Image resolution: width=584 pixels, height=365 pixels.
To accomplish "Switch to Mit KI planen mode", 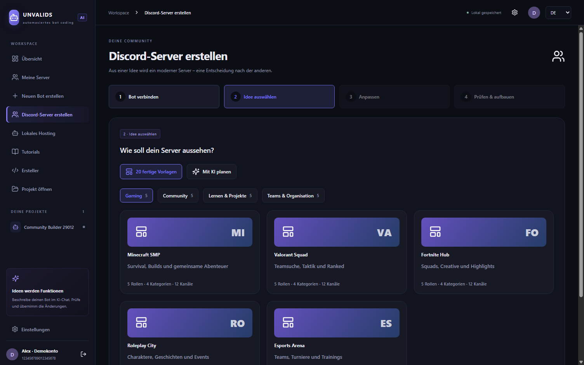I will click(212, 171).
